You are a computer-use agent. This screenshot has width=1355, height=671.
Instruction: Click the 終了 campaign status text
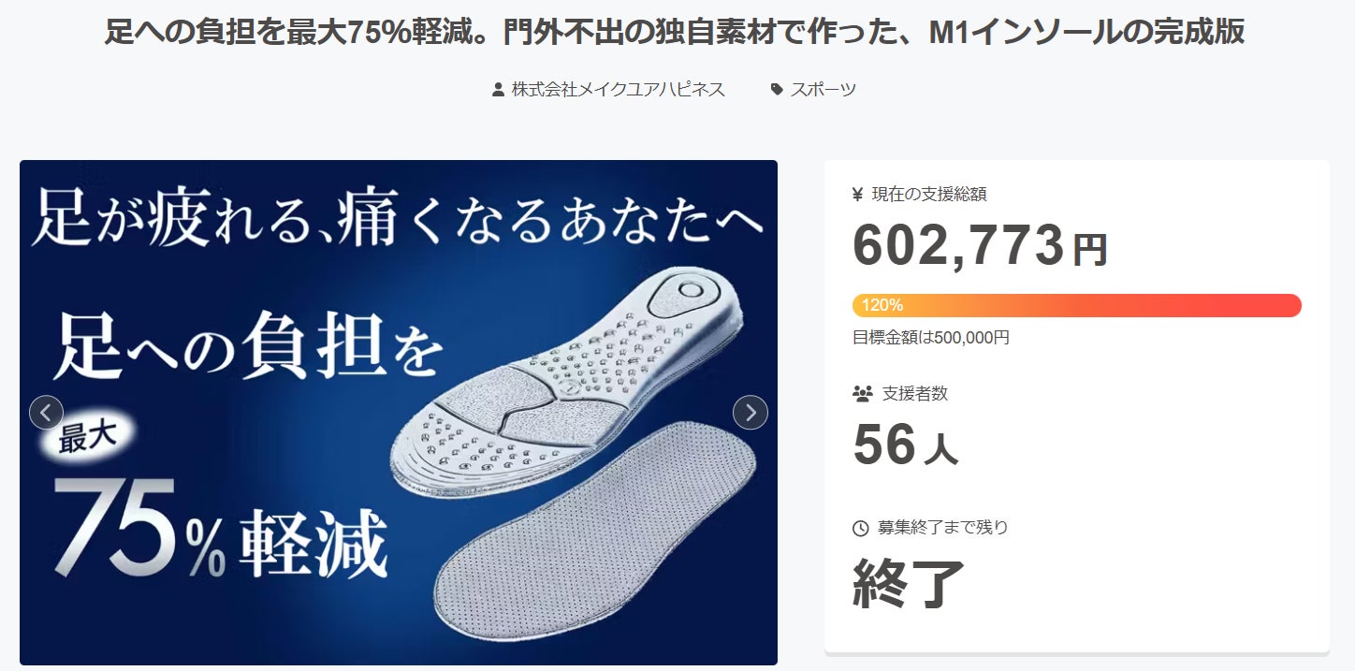pyautogui.click(x=909, y=582)
